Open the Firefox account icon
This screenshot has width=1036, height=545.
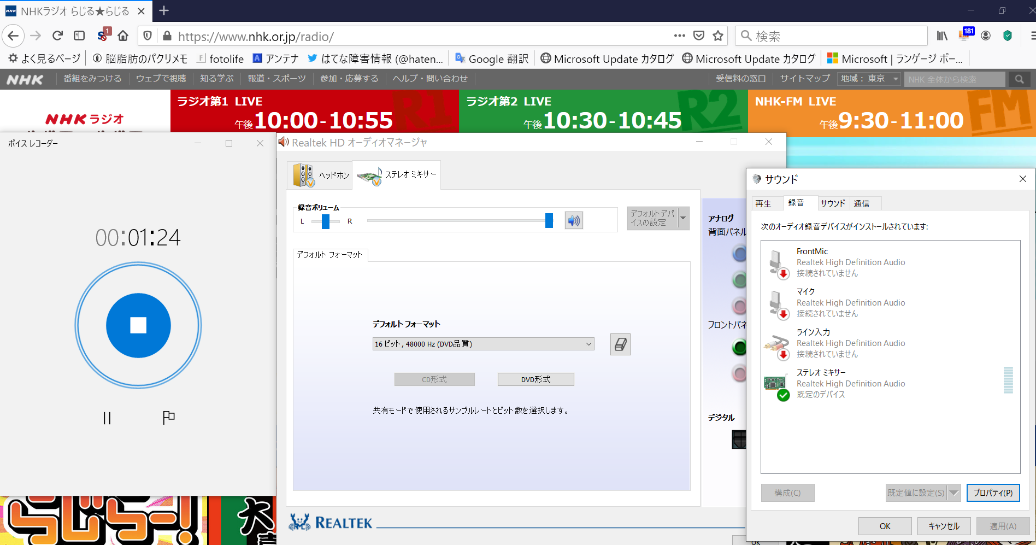[986, 36]
